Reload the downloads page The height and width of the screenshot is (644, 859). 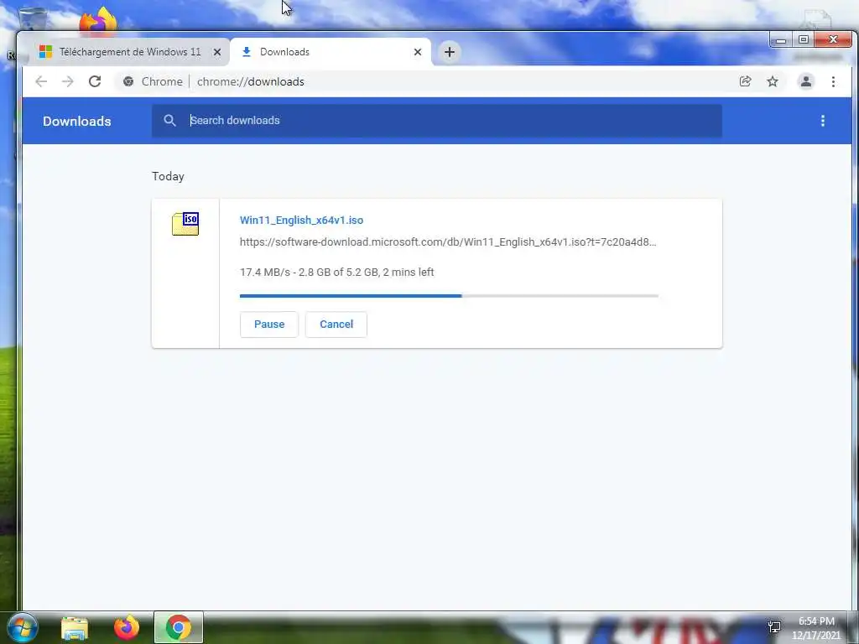(x=95, y=81)
